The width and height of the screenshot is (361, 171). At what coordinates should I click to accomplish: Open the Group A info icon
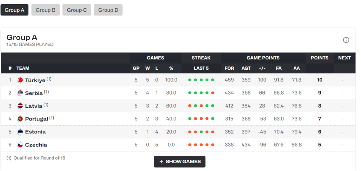pyautogui.click(x=346, y=40)
